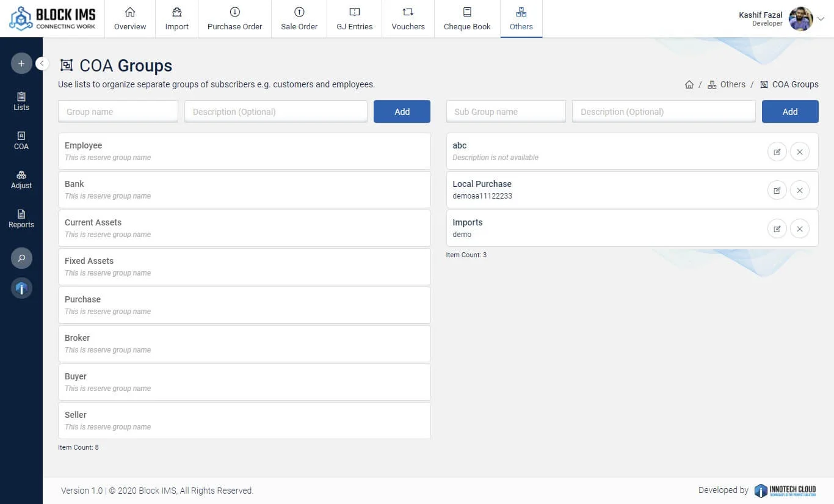834x504 pixels.
Task: Edit the Imports sub group
Action: 777,229
